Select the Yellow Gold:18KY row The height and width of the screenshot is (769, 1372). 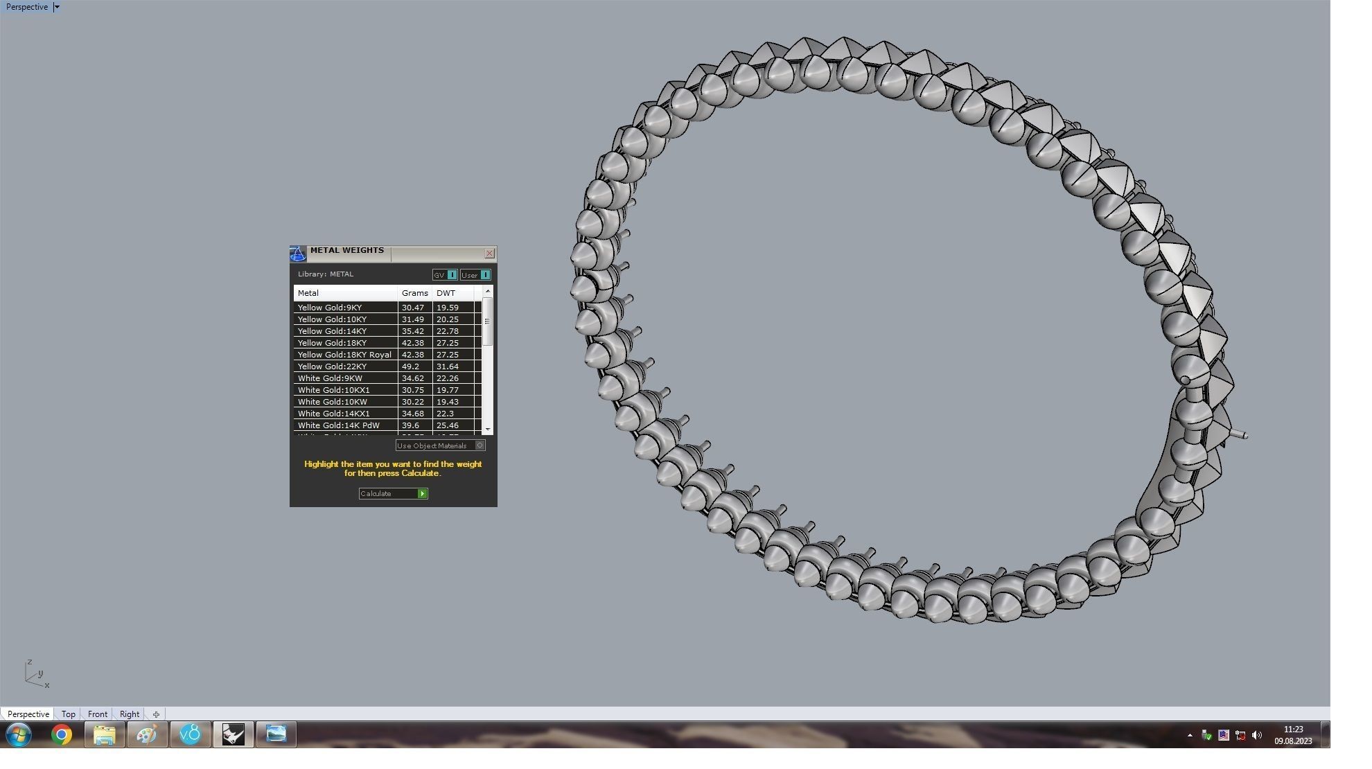pyautogui.click(x=387, y=343)
